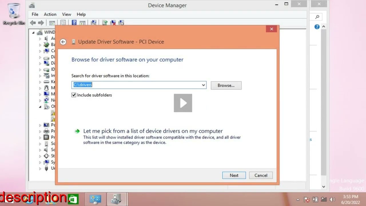Click Scan for hardware changes toolbar icon
Image resolution: width=366 pixels, height=206 pixels.
(x=94, y=23)
